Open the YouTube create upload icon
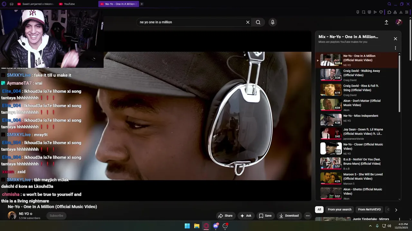This screenshot has width=412, height=231. click(387, 22)
